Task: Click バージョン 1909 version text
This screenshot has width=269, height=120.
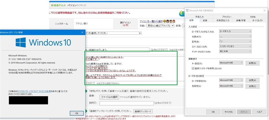Action: point(25,59)
